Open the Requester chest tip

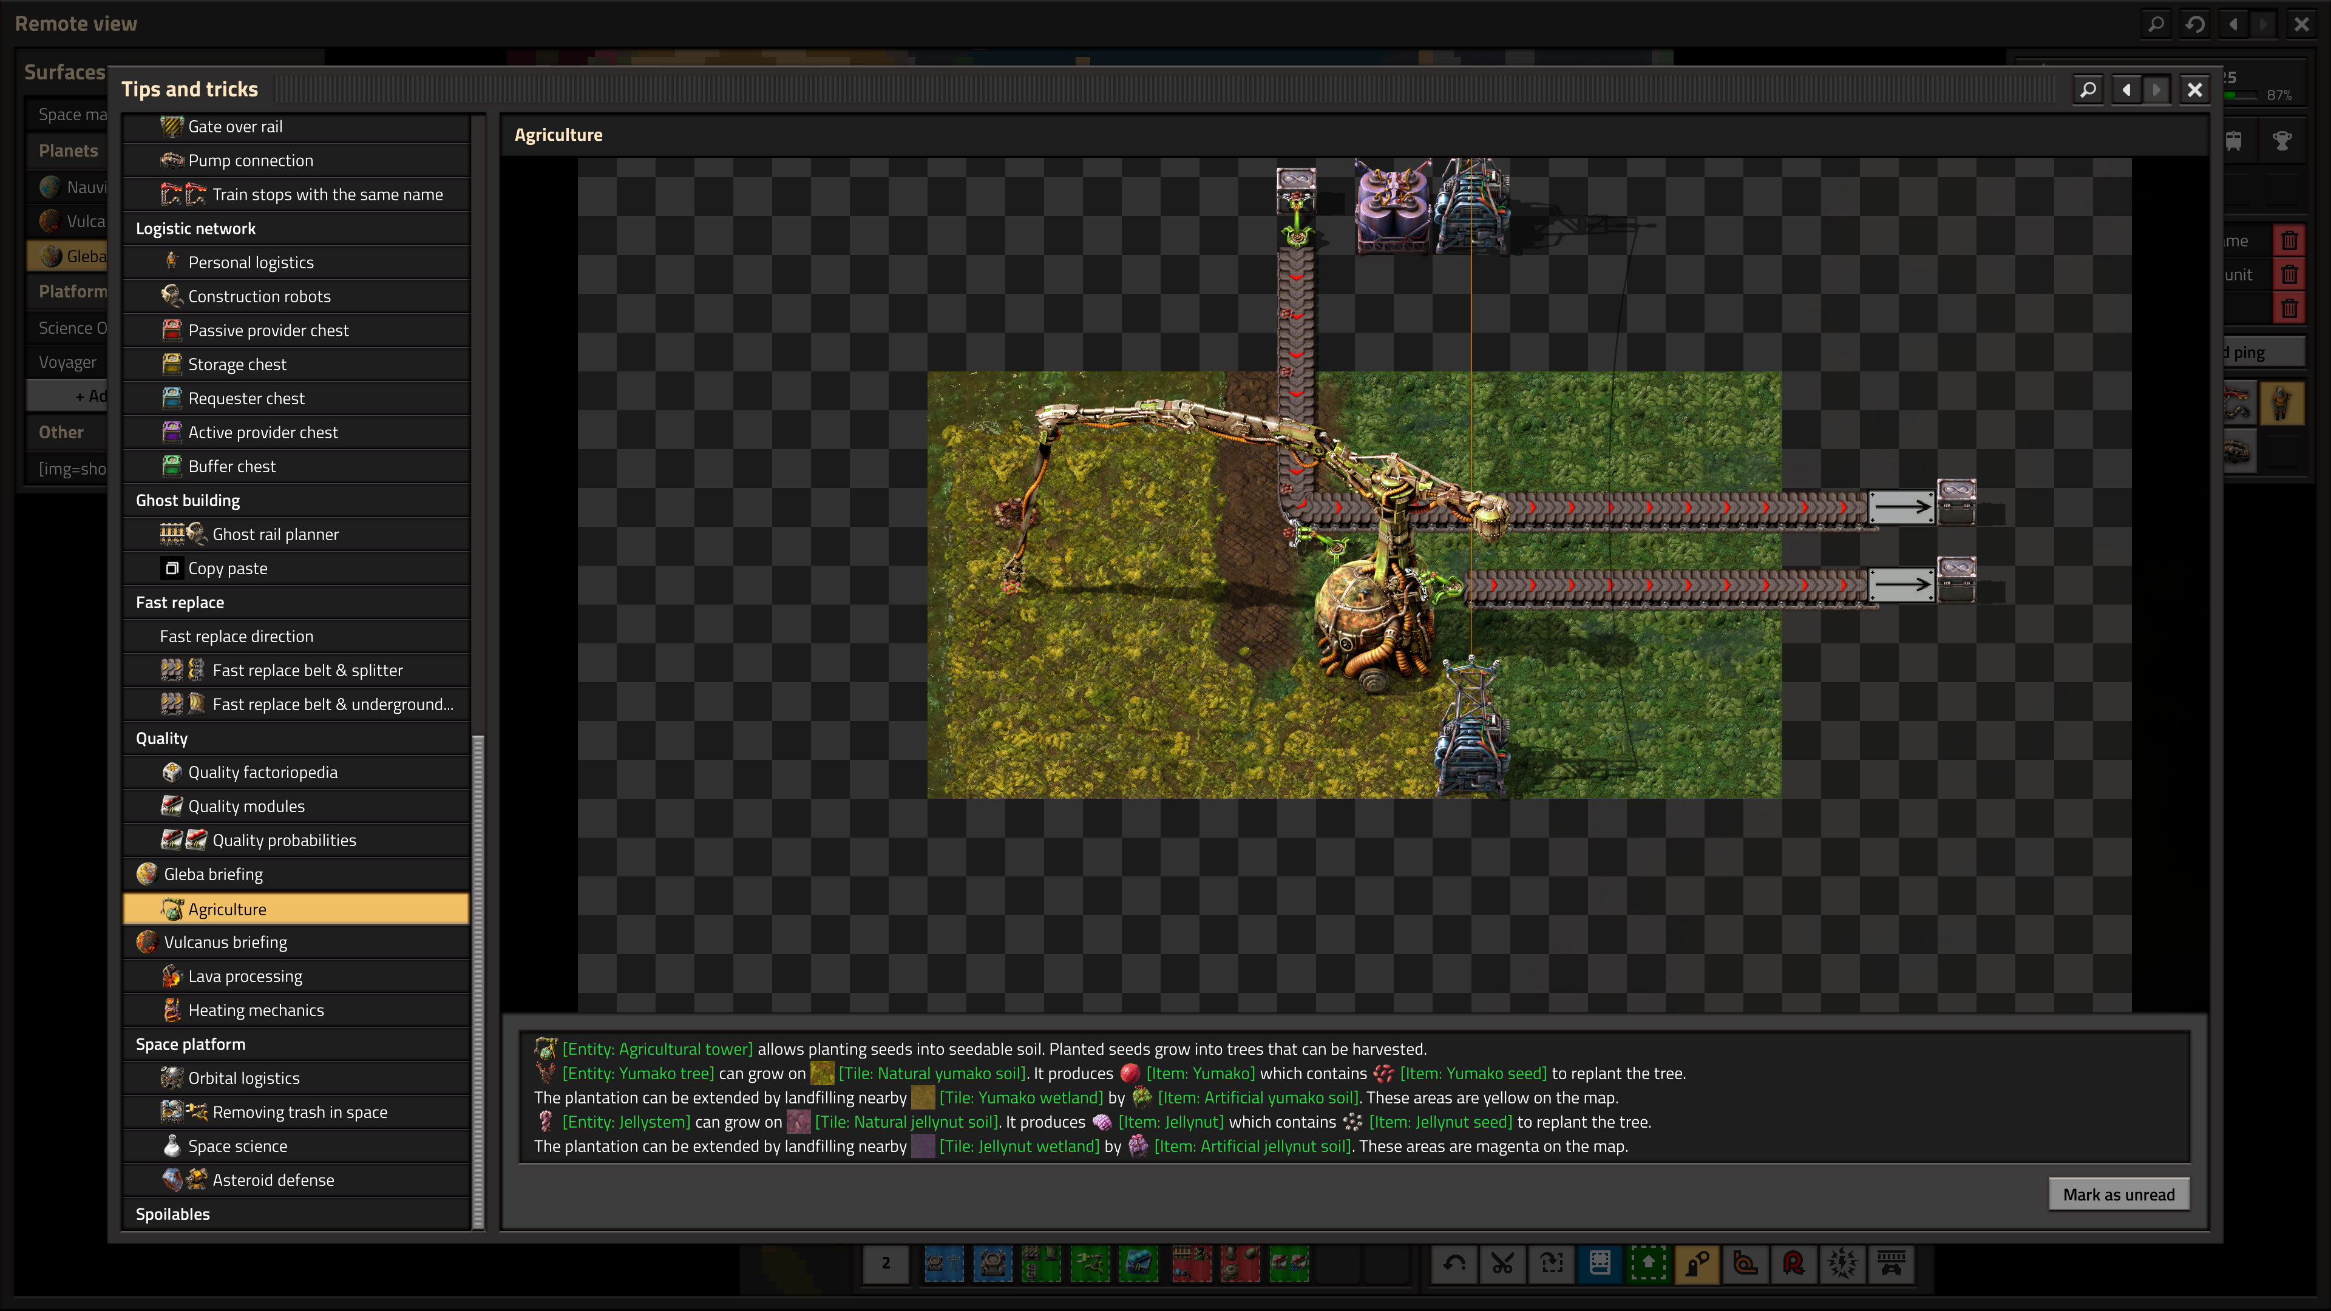[x=296, y=399]
